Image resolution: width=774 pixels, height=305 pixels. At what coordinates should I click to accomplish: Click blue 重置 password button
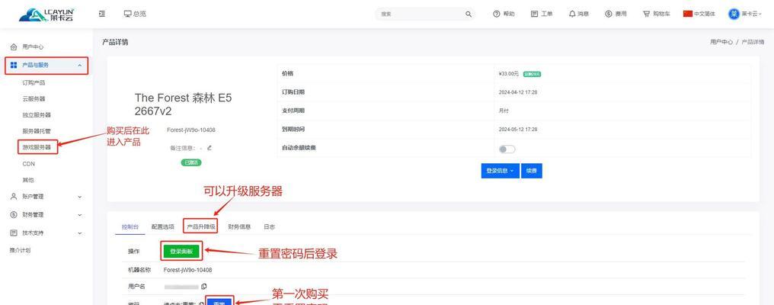click(x=219, y=301)
